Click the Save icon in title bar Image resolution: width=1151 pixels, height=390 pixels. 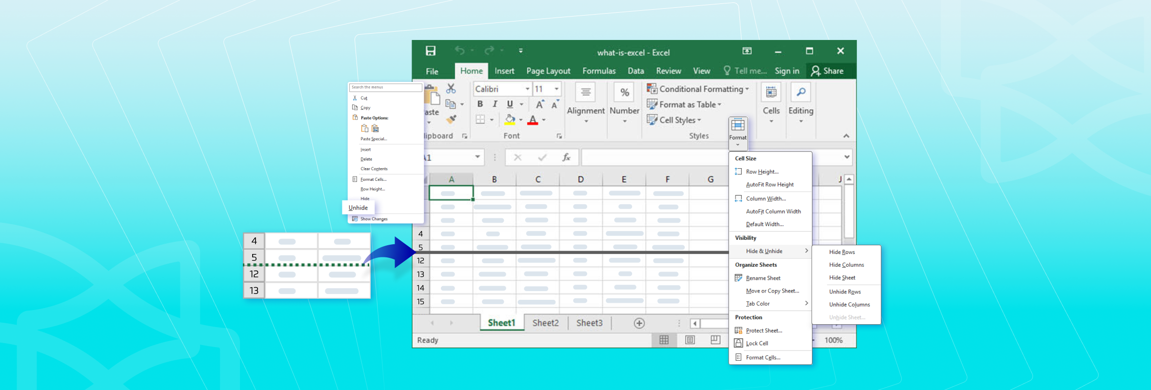click(x=431, y=51)
